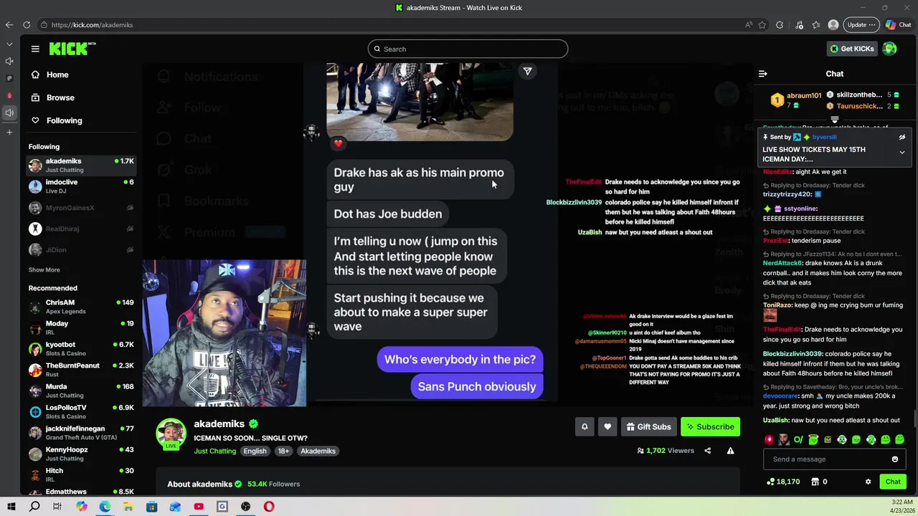This screenshot has width=918, height=516.
Task: Expand the gift leaderboard under abraum101
Action: pyautogui.click(x=834, y=120)
